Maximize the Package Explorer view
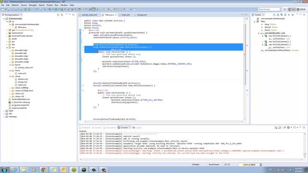The image size is (308, 173). pyautogui.click(x=73, y=15)
